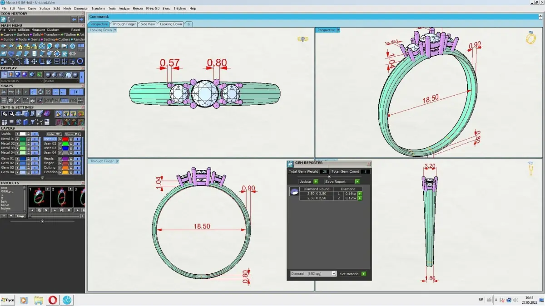This screenshot has height=306, width=545.
Task: Switch to the Through Finger tab
Action: (x=124, y=24)
